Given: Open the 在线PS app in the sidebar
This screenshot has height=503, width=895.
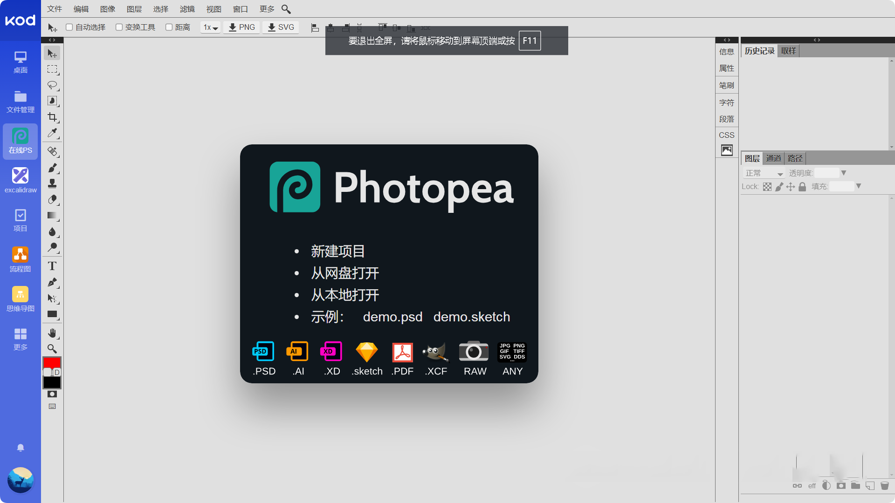Looking at the screenshot, I should click(x=21, y=141).
